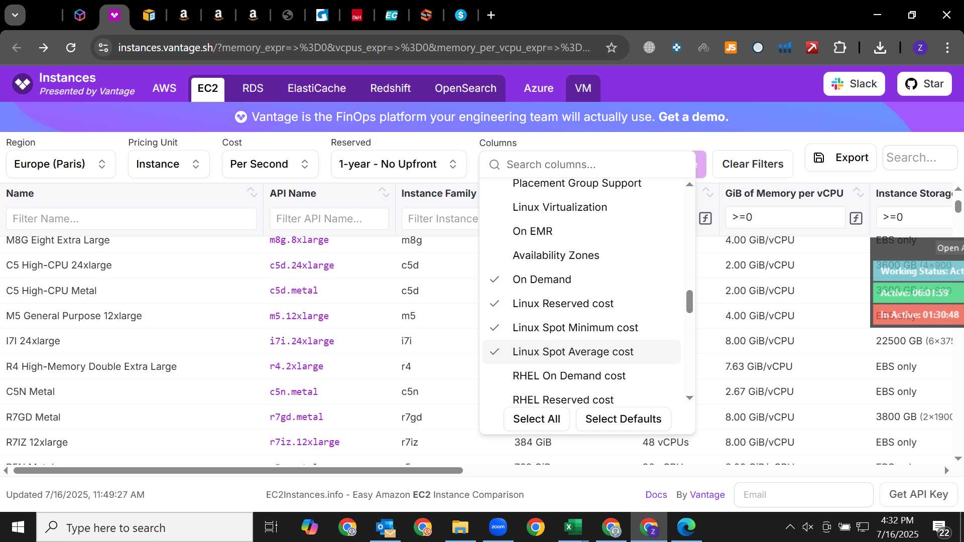Click scroll-up arrow in columns list

689,185
